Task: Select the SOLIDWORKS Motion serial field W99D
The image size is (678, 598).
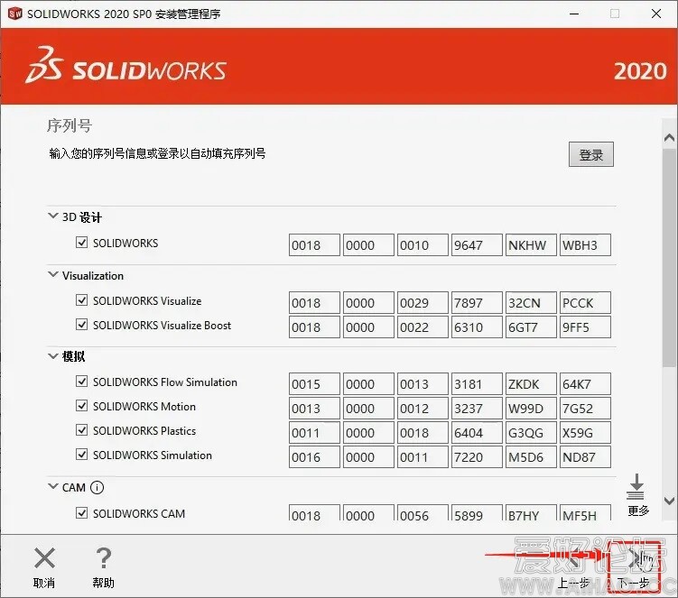Action: 531,409
